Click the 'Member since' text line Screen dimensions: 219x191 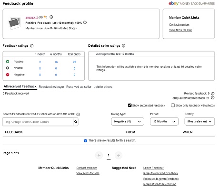coord(51,28)
